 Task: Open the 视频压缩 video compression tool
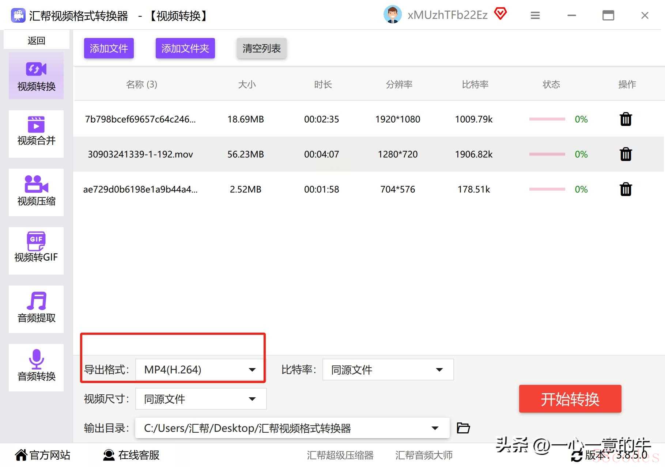click(x=36, y=192)
